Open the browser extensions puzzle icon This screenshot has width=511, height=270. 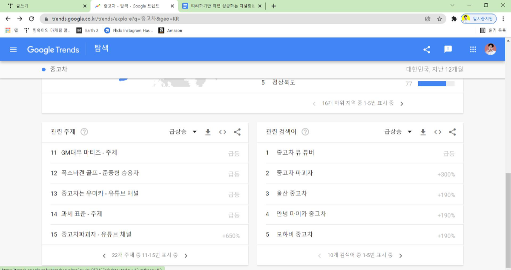(454, 19)
